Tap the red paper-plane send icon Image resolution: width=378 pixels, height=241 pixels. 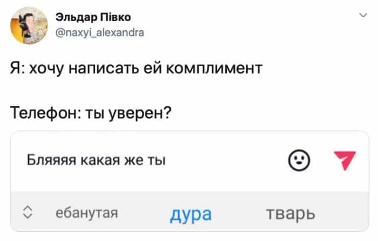[345, 160]
